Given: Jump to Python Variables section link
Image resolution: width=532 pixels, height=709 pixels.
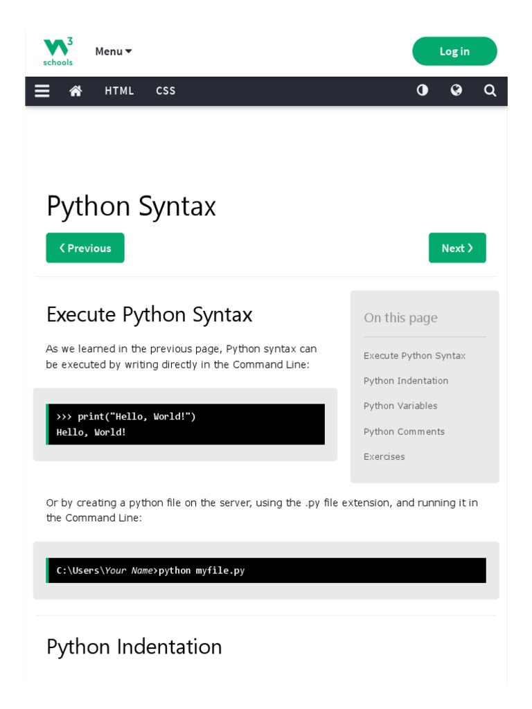Looking at the screenshot, I should (400, 406).
